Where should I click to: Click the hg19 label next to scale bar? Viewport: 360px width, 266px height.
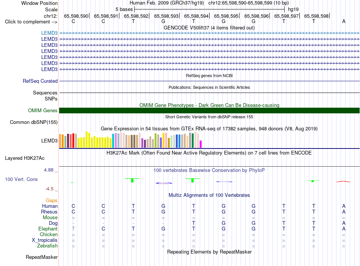click(x=293, y=9)
